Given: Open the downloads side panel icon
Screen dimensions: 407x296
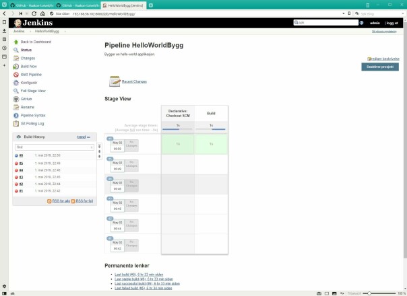Looking at the screenshot, I should pyautogui.click(x=5, y=31).
